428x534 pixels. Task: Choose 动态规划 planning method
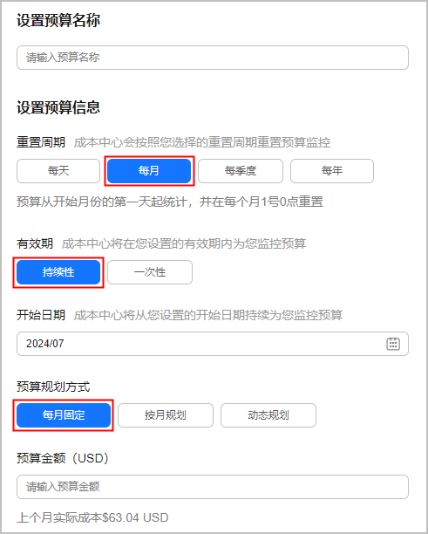268,415
